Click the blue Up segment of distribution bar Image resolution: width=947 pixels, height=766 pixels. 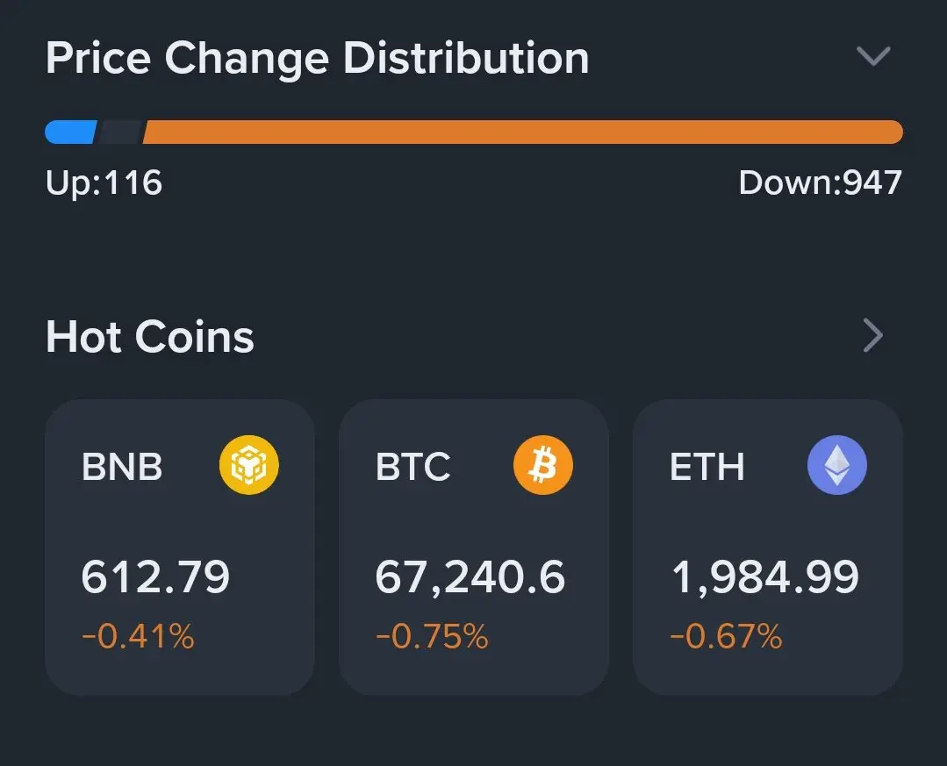tap(70, 132)
